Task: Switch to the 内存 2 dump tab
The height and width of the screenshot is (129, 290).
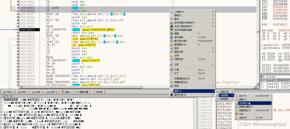Action: tap(8, 92)
